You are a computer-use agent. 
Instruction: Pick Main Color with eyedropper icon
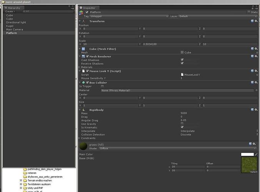(x=256, y=154)
